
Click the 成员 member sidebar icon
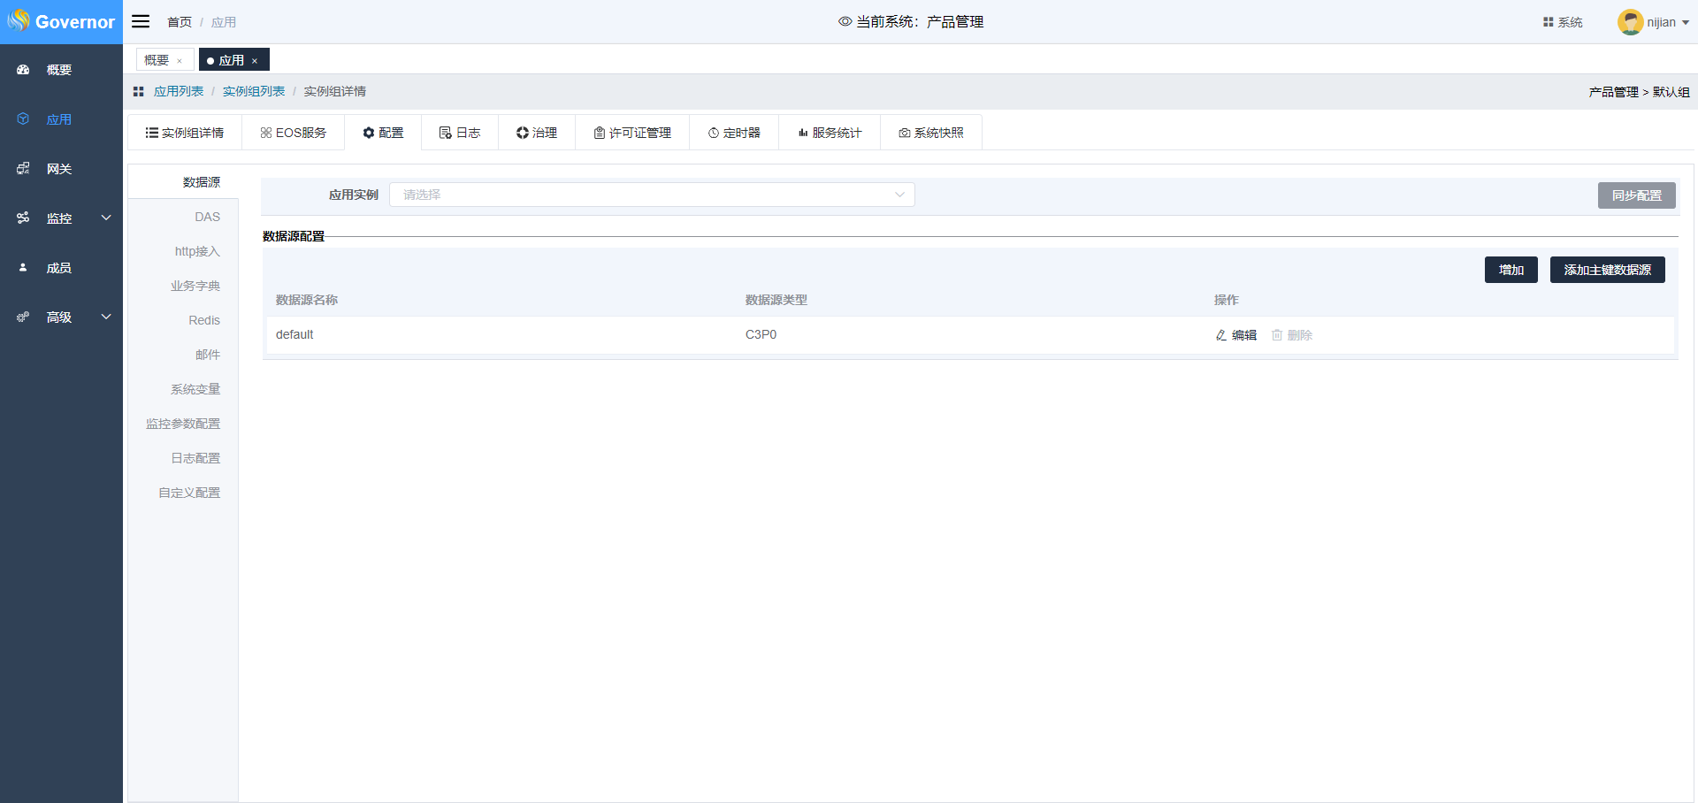point(24,268)
